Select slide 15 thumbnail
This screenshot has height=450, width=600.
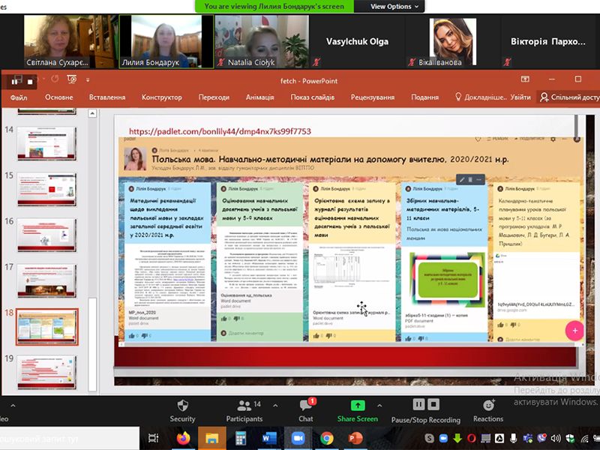46,190
